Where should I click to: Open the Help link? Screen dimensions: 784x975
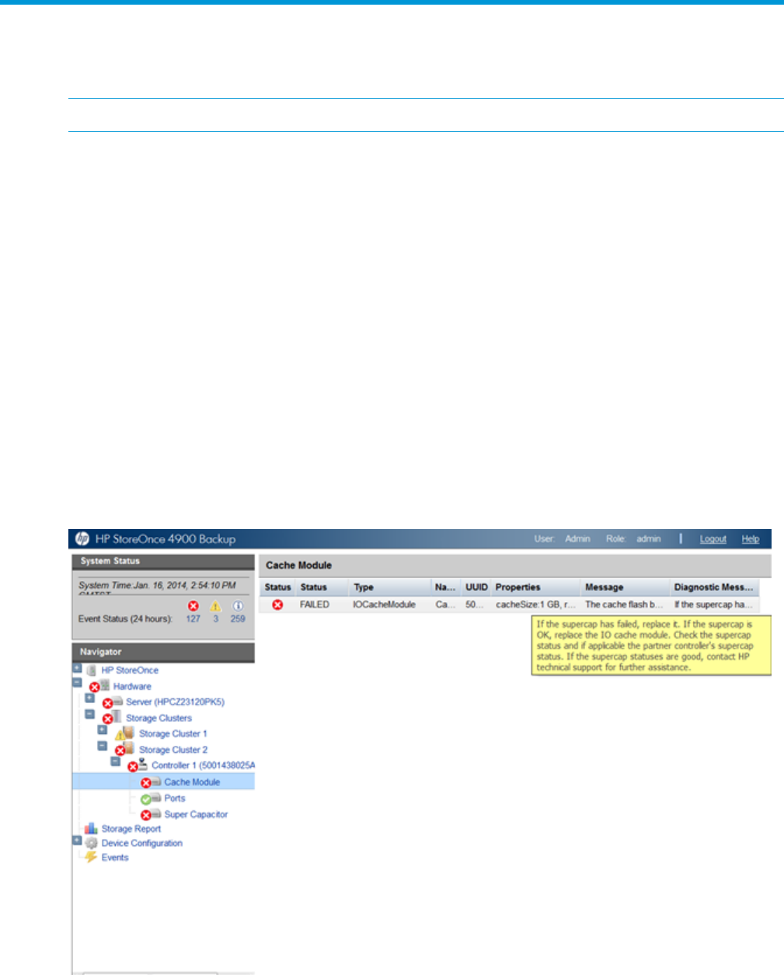point(750,539)
